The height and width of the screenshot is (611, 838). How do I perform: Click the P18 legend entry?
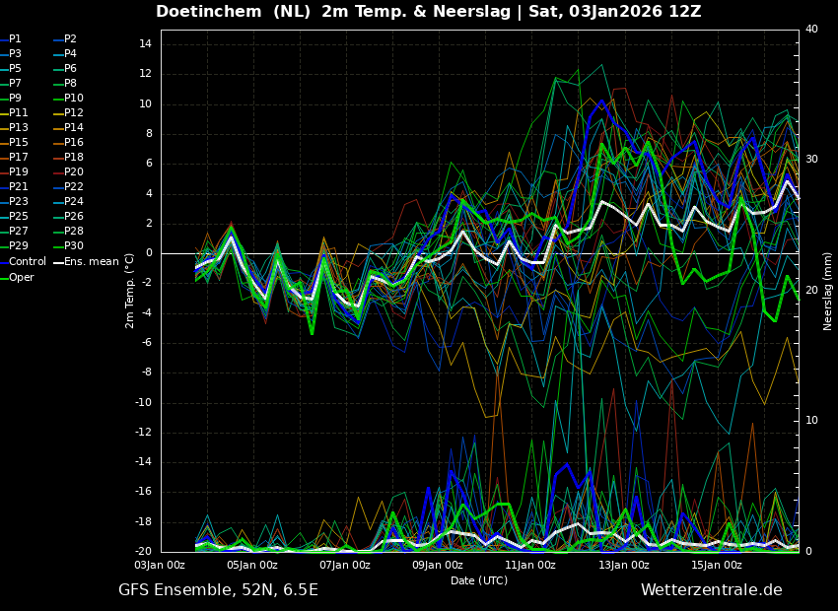pos(69,157)
